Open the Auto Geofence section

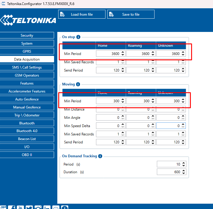[27, 99]
